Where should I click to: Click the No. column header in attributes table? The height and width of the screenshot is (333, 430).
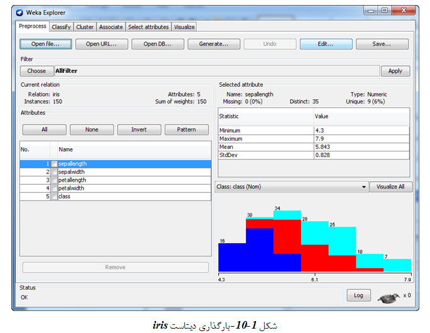coord(35,150)
